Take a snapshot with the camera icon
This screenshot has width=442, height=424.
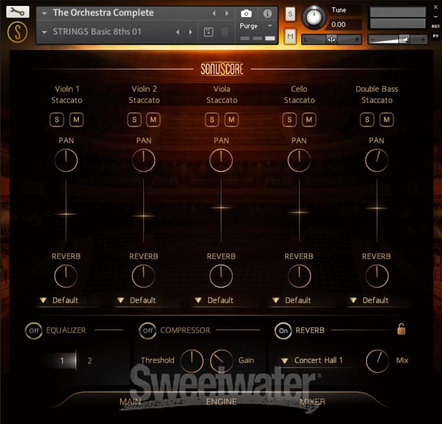point(246,13)
